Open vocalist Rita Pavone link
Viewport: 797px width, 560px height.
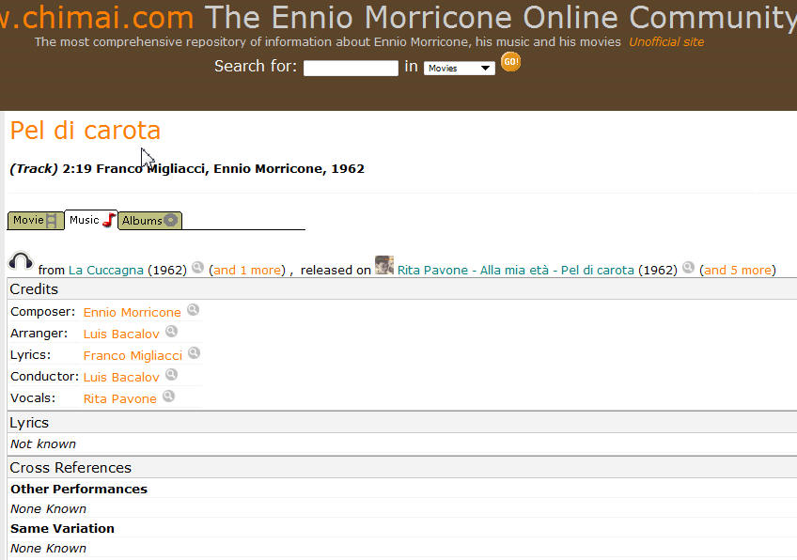120,399
